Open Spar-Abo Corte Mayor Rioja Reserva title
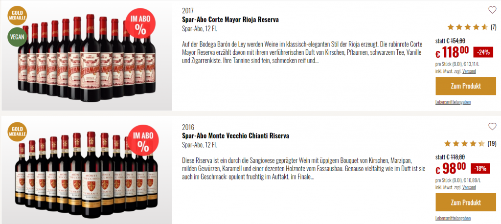The width and height of the screenshot is (501, 224). point(230,20)
